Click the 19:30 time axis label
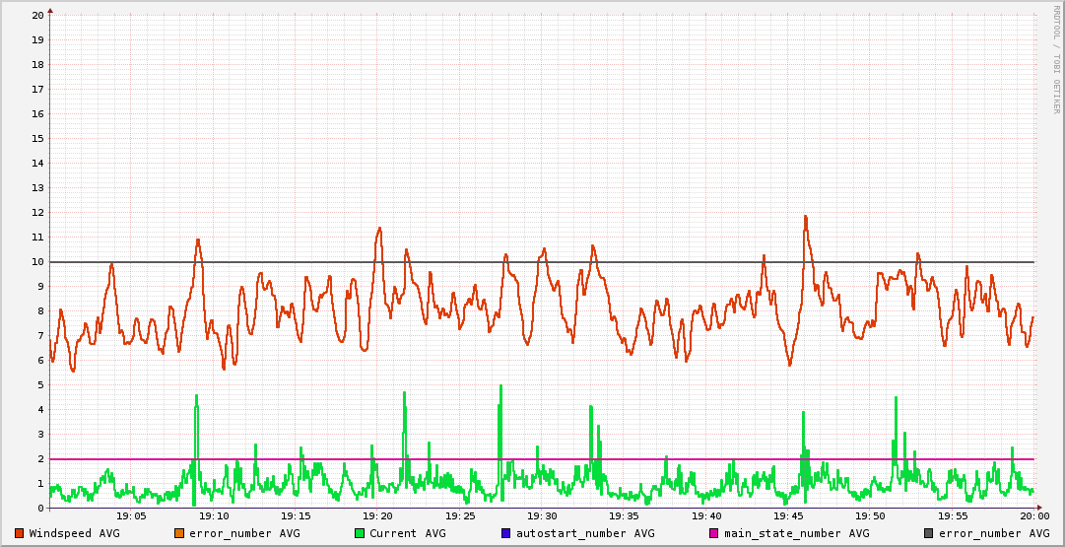Screen dimensions: 1065x547 [542, 516]
